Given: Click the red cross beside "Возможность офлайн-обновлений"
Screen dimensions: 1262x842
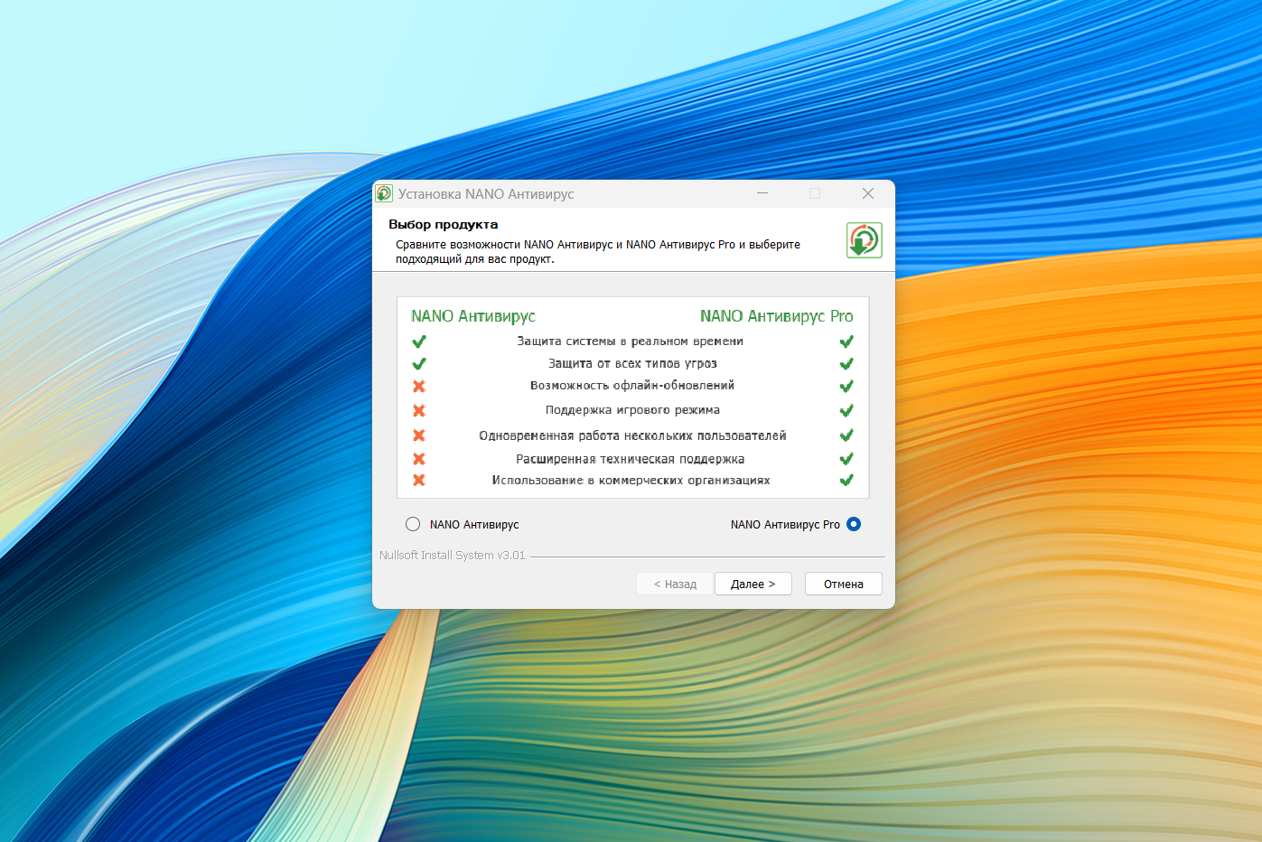Looking at the screenshot, I should pyautogui.click(x=419, y=386).
